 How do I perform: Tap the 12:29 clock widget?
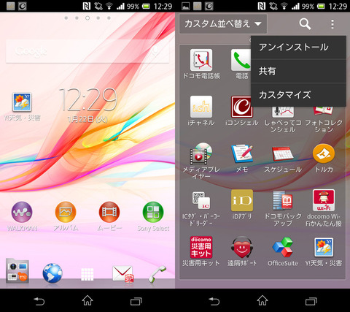point(88,99)
